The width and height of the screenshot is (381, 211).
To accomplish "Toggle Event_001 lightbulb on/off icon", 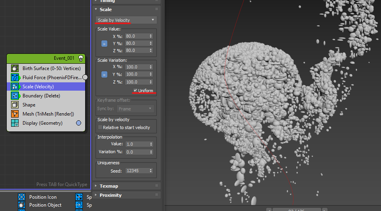I will [81, 58].
